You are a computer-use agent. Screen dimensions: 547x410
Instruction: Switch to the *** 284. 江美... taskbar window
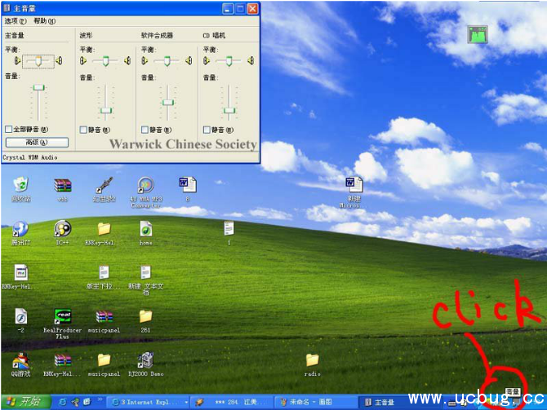232,403
